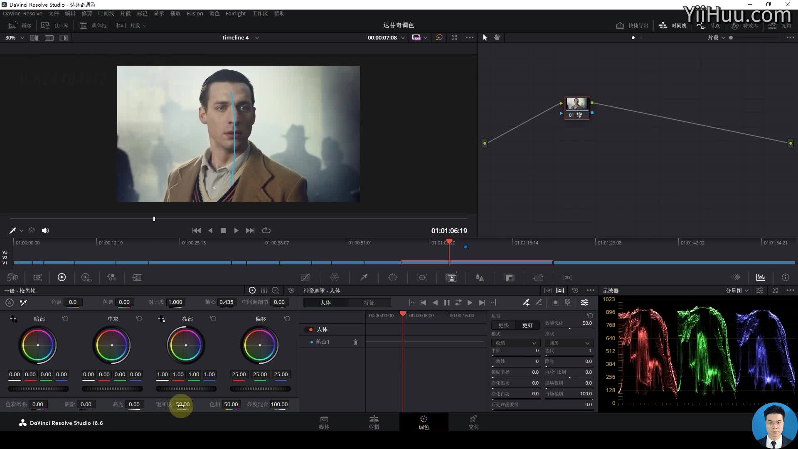
Task: Open the Tracker palette icon
Action: [422, 277]
